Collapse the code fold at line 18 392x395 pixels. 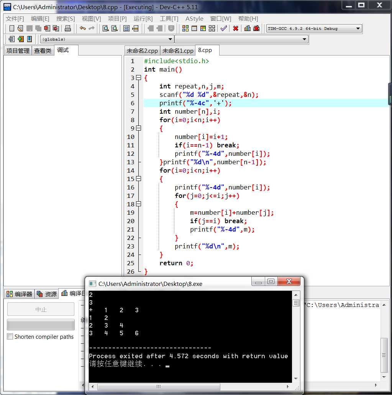138,204
